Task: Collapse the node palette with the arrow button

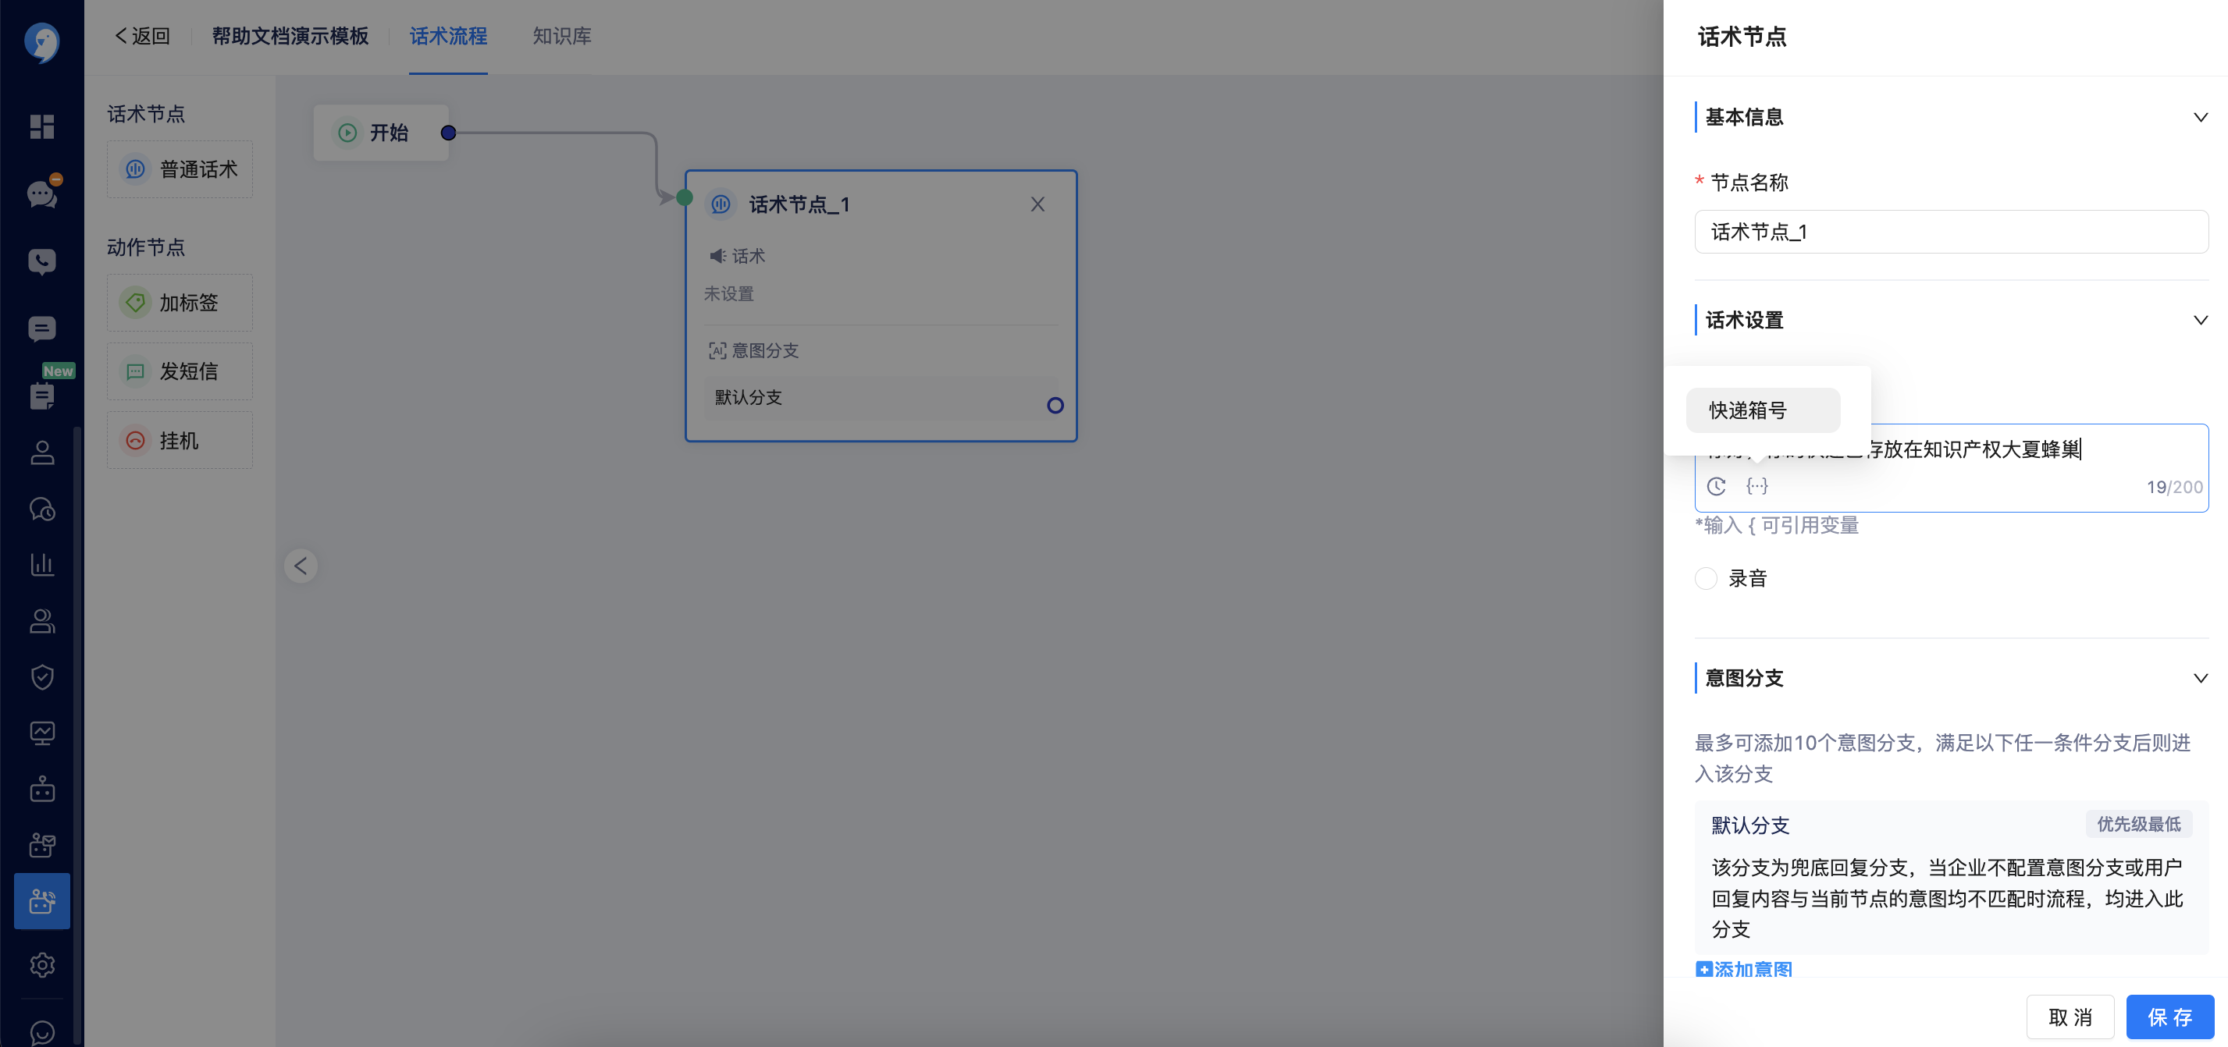Action: click(x=300, y=566)
